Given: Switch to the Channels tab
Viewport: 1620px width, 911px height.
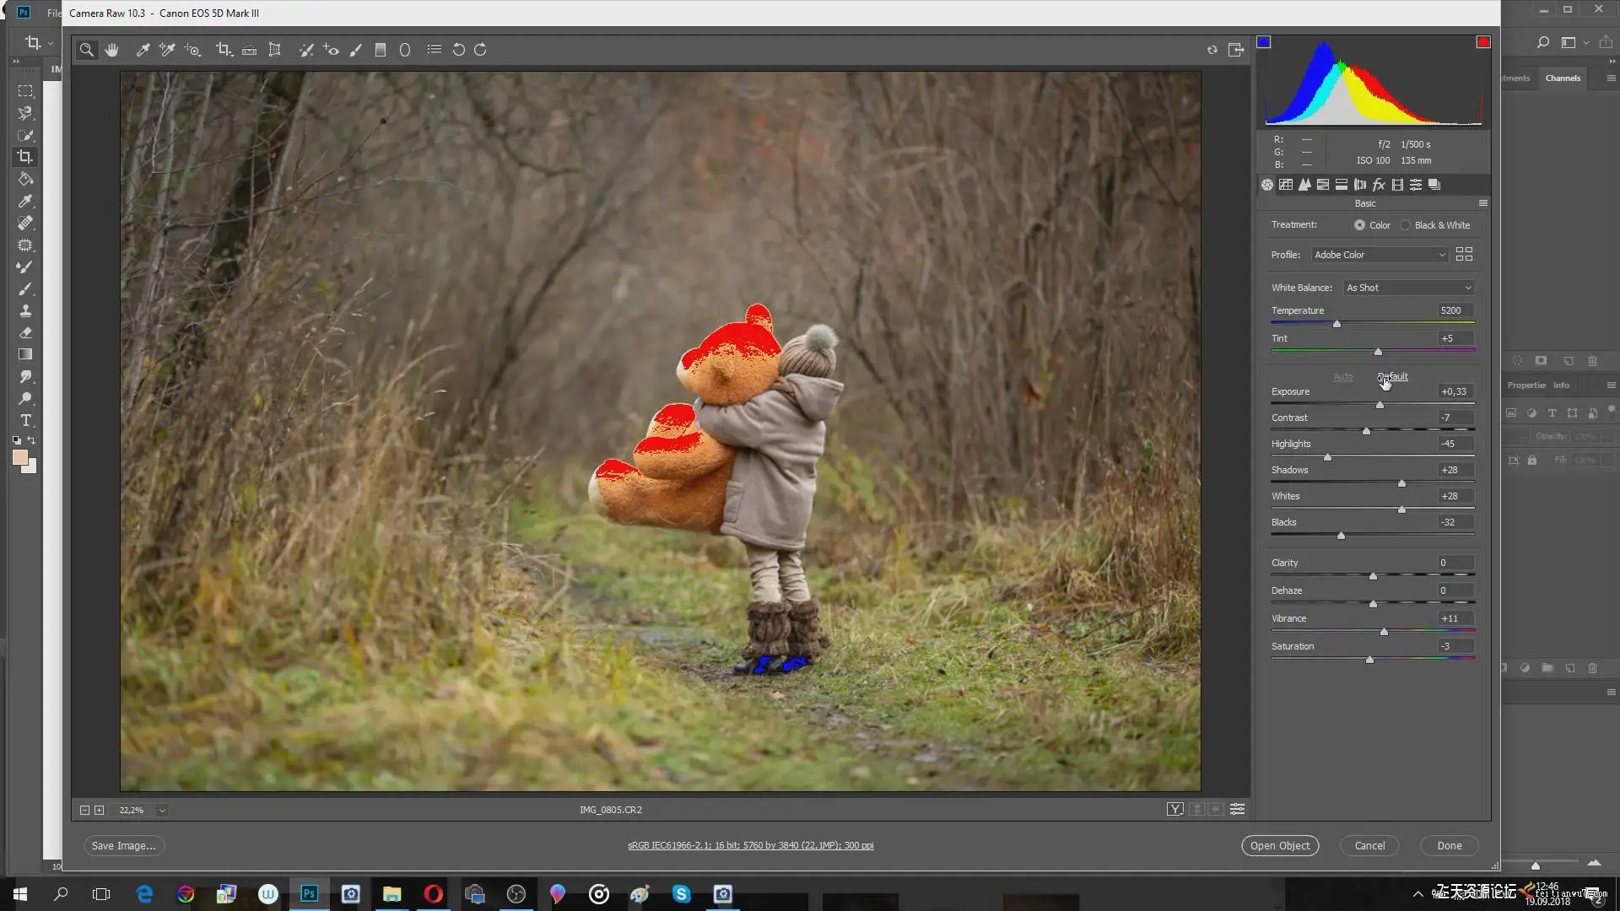Looking at the screenshot, I should (1563, 78).
